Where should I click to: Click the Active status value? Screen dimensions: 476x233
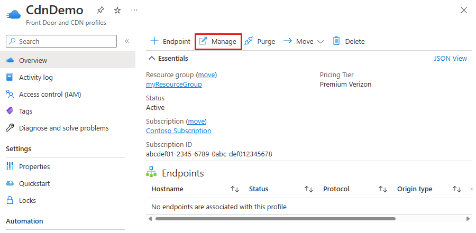coord(155,107)
